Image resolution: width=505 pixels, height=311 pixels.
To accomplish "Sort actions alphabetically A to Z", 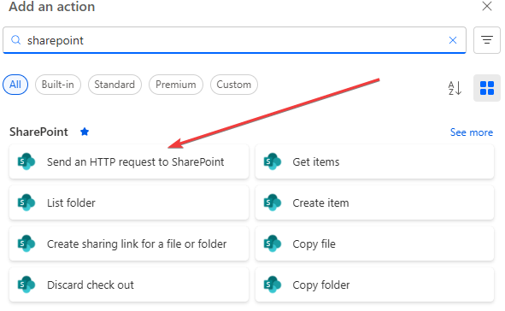I will pos(455,87).
